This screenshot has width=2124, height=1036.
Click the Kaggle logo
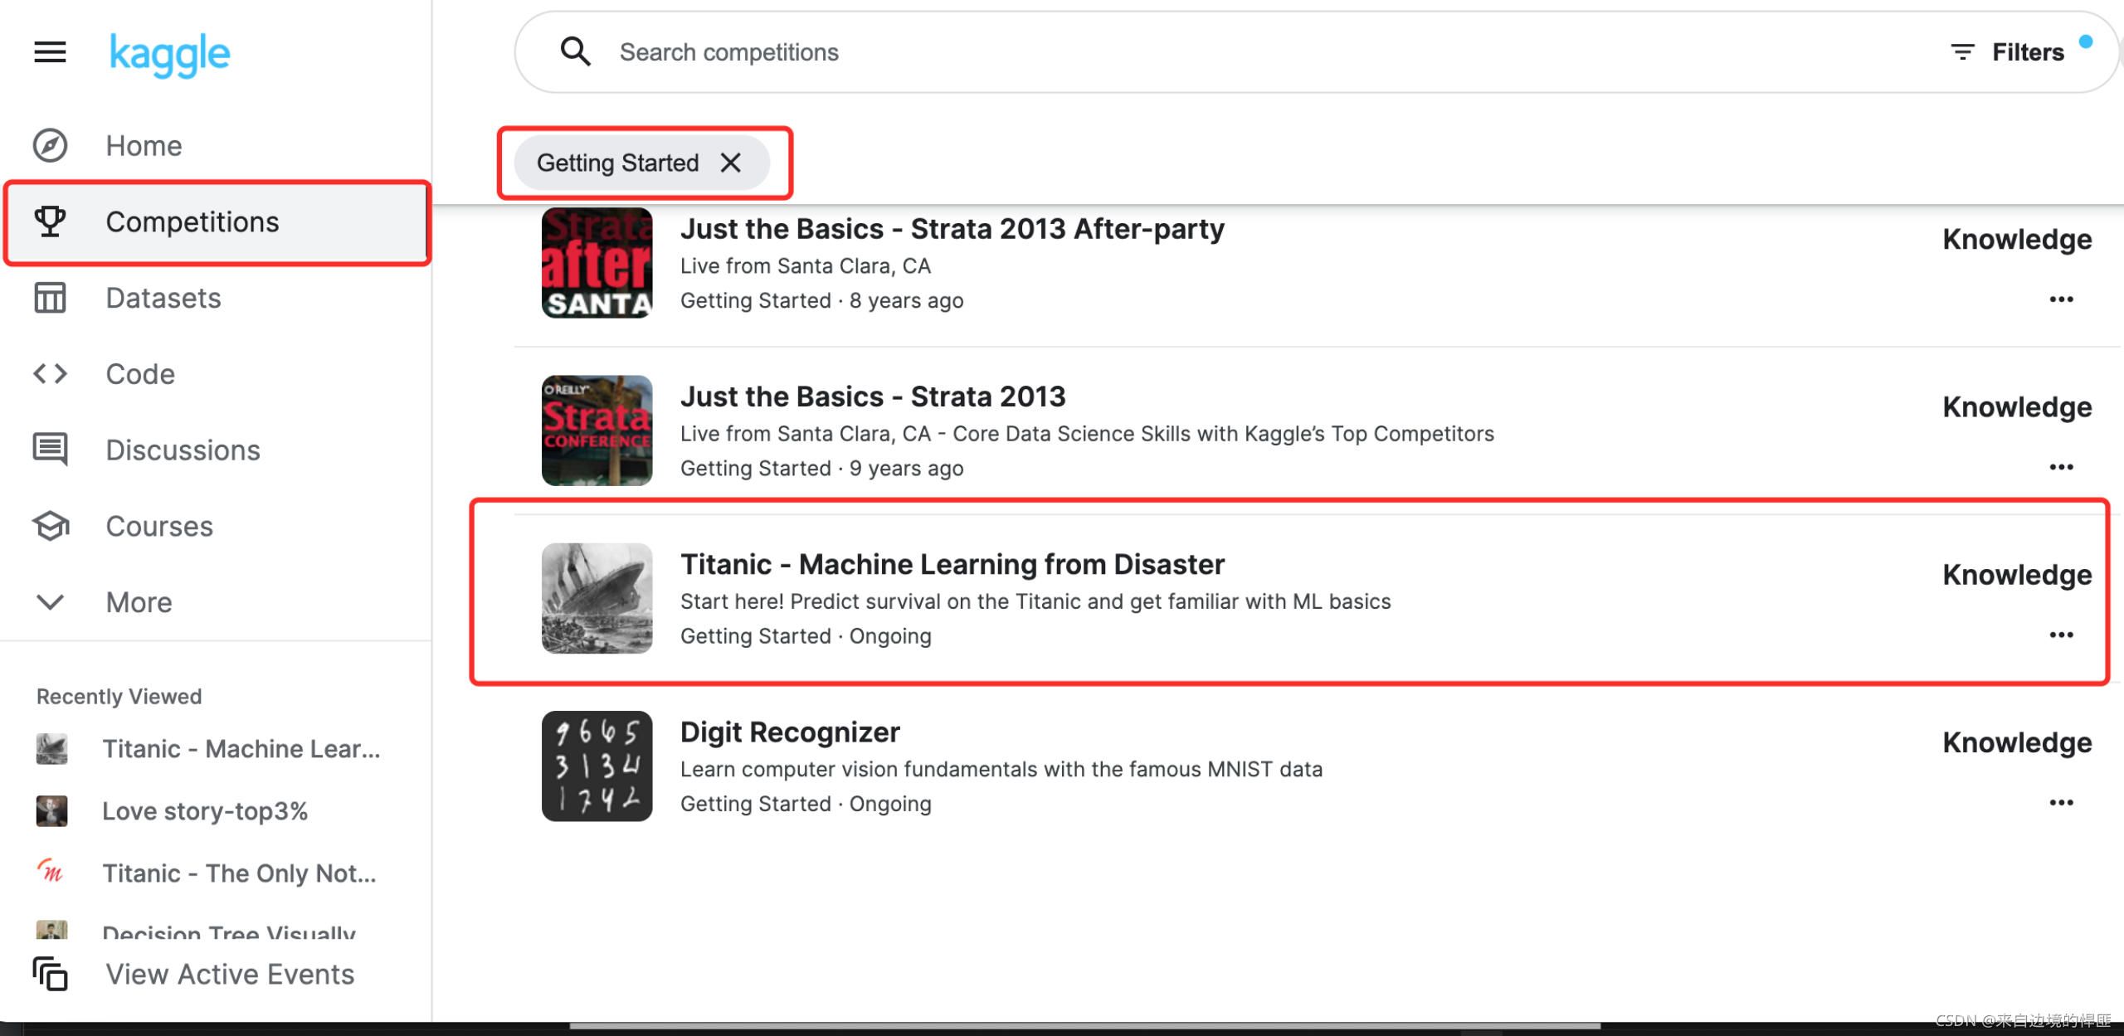[169, 55]
